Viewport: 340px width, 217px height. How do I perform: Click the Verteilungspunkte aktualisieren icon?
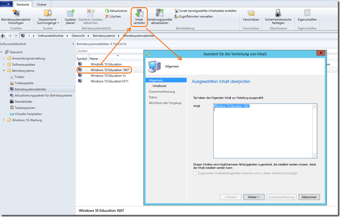(x=160, y=12)
